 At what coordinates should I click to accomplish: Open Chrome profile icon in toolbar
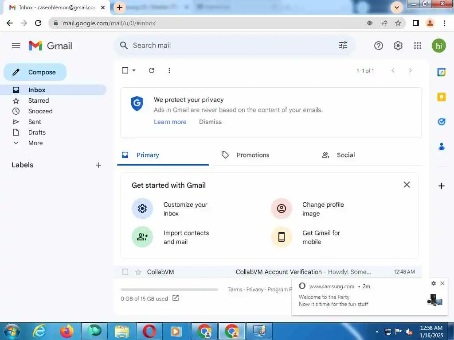click(430, 23)
